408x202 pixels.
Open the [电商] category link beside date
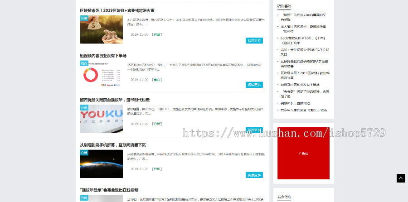pyautogui.click(x=157, y=80)
